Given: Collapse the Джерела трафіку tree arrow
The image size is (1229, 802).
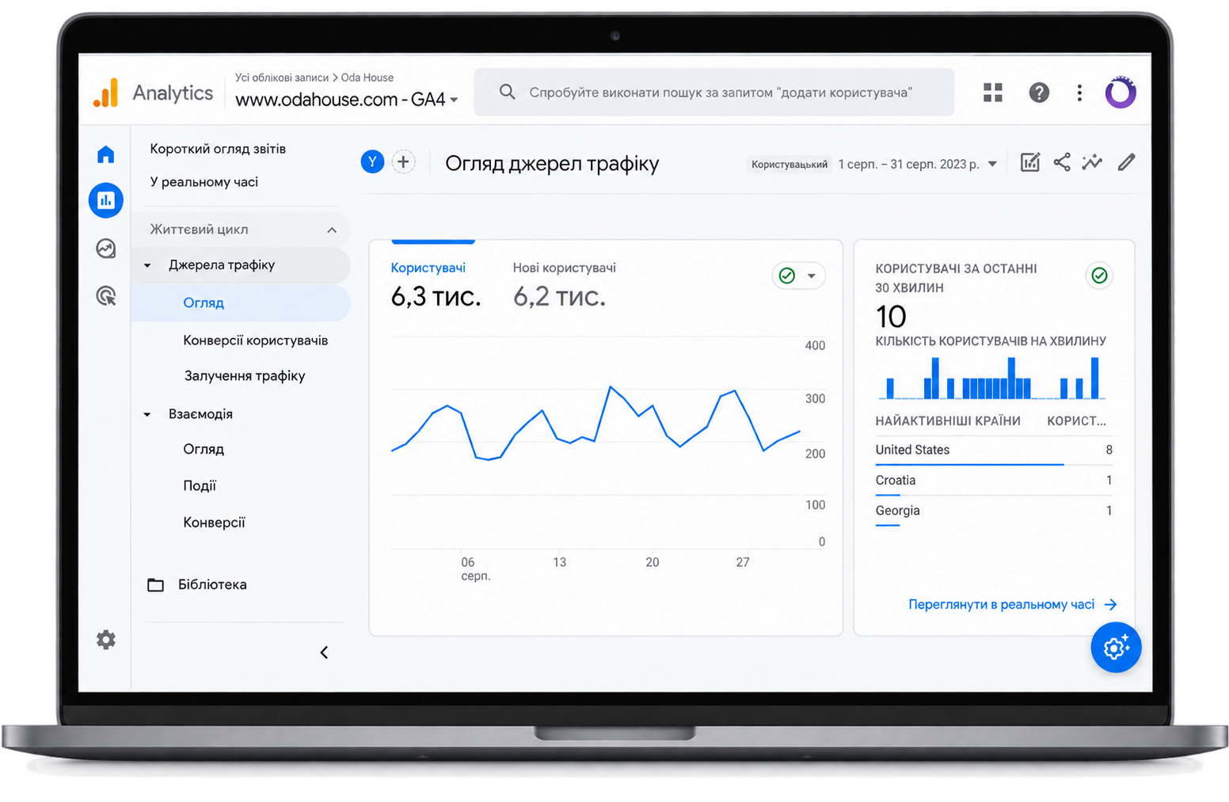Looking at the screenshot, I should 147,266.
